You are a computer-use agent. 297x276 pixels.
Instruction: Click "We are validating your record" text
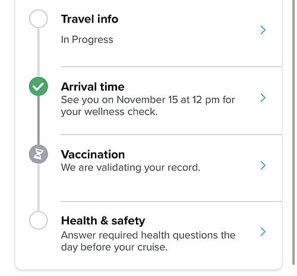(131, 167)
